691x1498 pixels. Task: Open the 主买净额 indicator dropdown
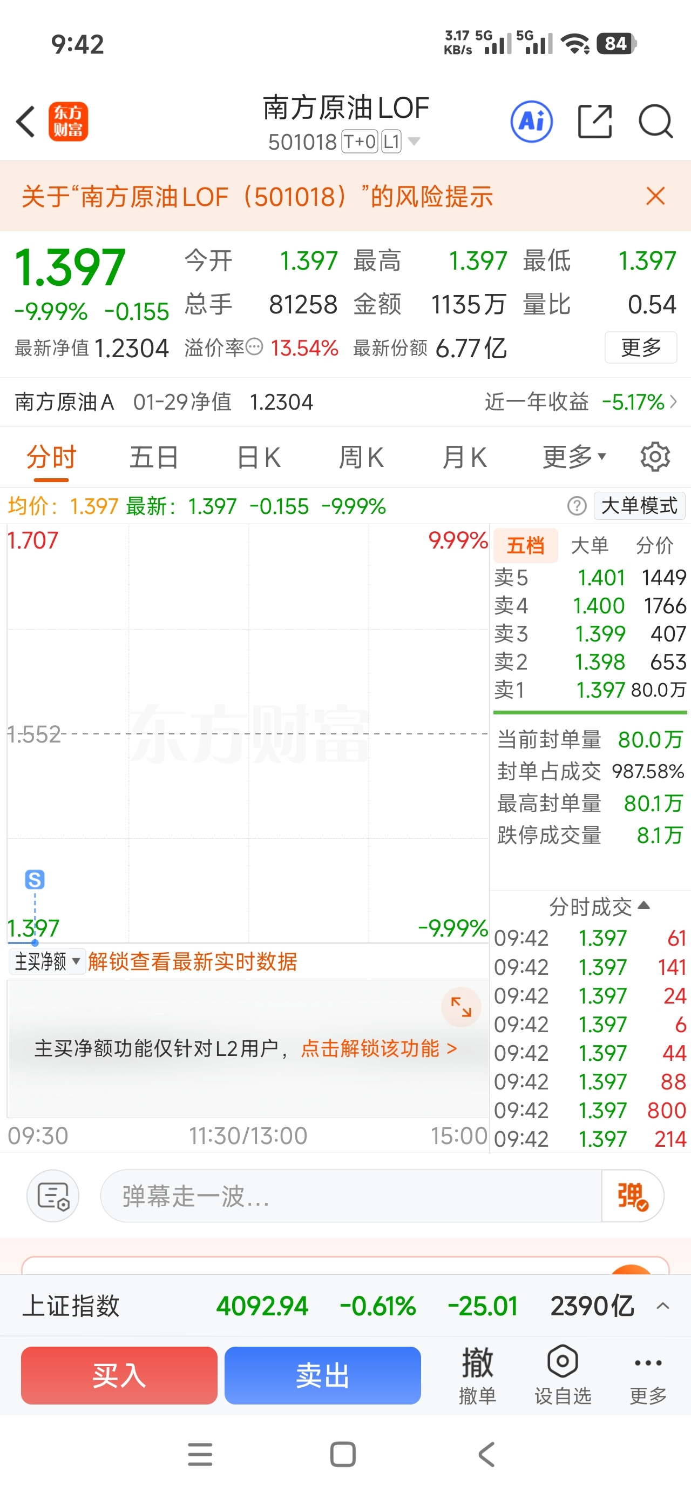pyautogui.click(x=47, y=961)
